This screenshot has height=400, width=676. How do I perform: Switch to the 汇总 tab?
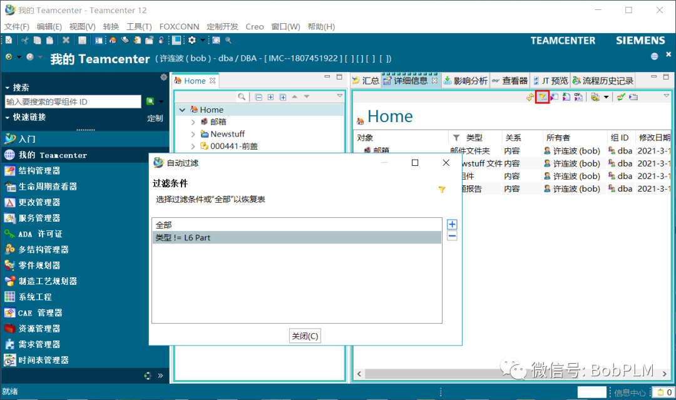(366, 81)
